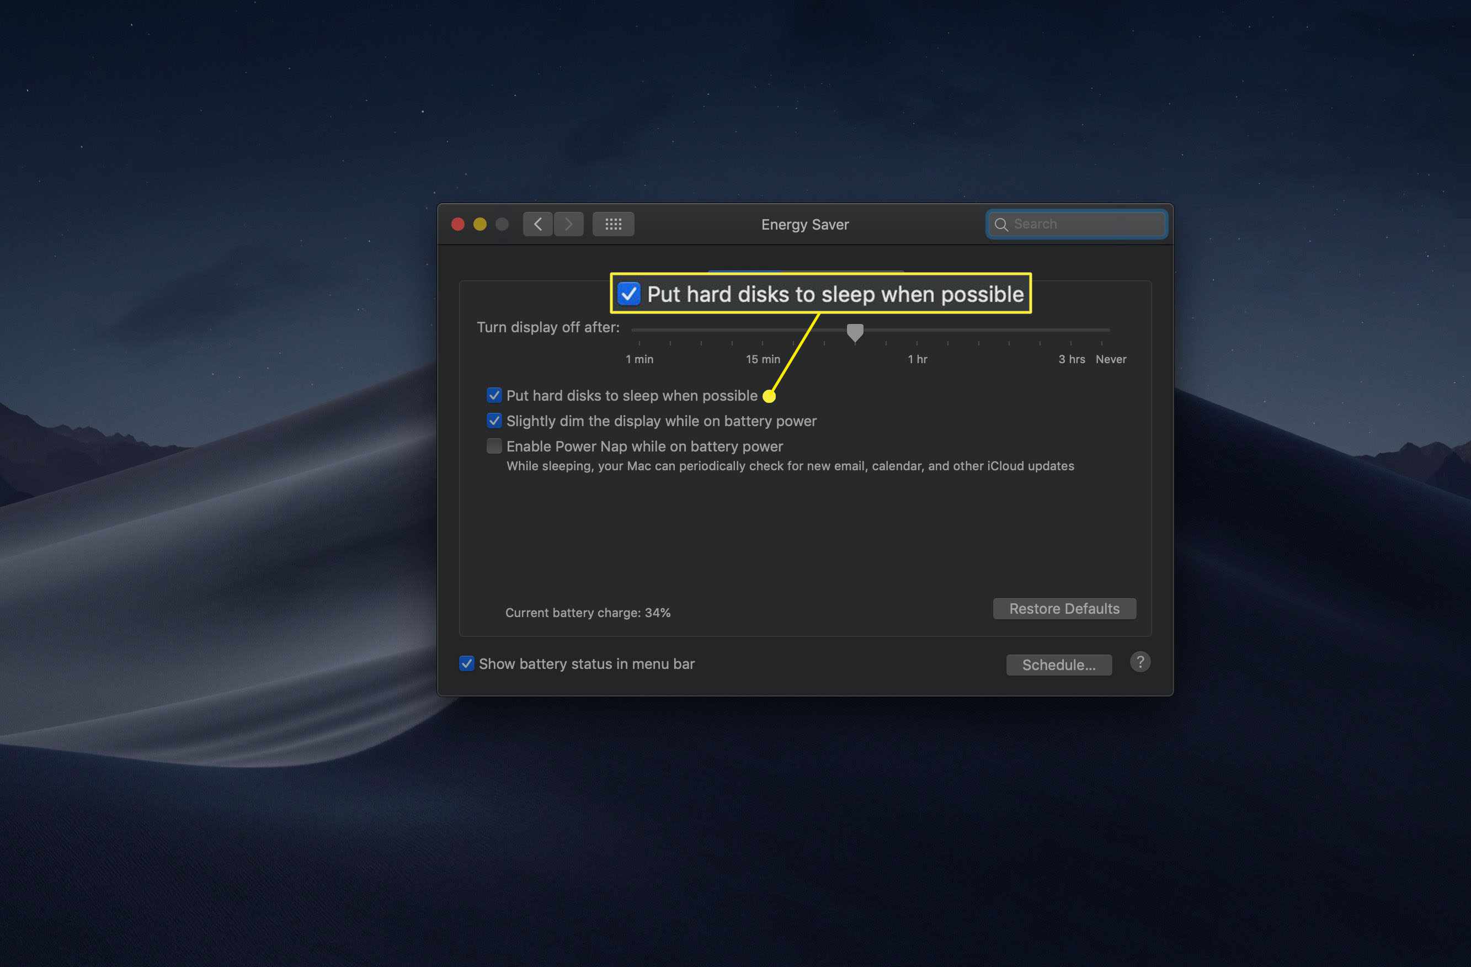Click the grid view icon

[x=611, y=224]
